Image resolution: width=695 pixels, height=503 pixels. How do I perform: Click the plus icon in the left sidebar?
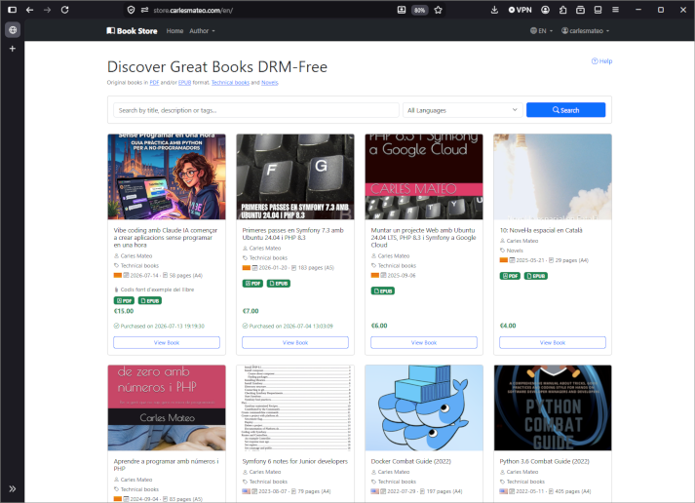click(x=13, y=49)
